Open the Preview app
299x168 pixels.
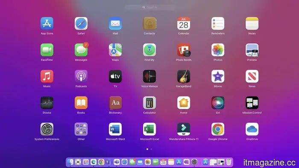(x=252, y=50)
